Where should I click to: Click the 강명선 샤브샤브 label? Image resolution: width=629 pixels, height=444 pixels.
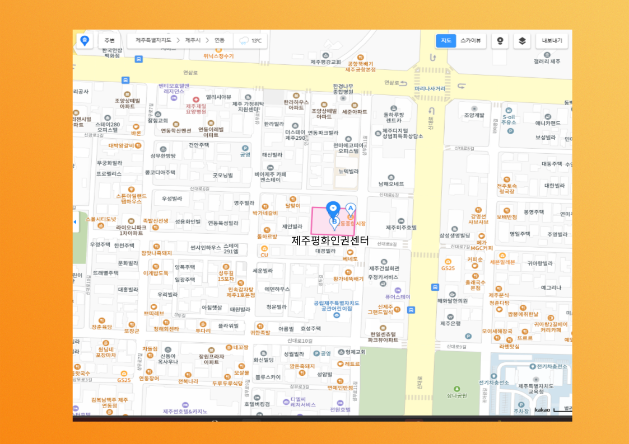coord(478,219)
